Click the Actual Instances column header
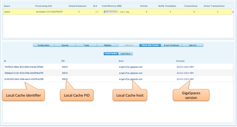The width and height of the screenshot is (237, 127). click(77, 6)
